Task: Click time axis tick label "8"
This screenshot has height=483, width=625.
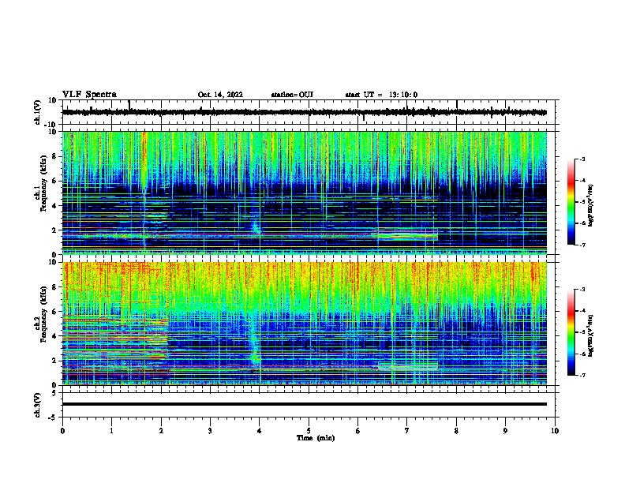Action: (x=456, y=431)
